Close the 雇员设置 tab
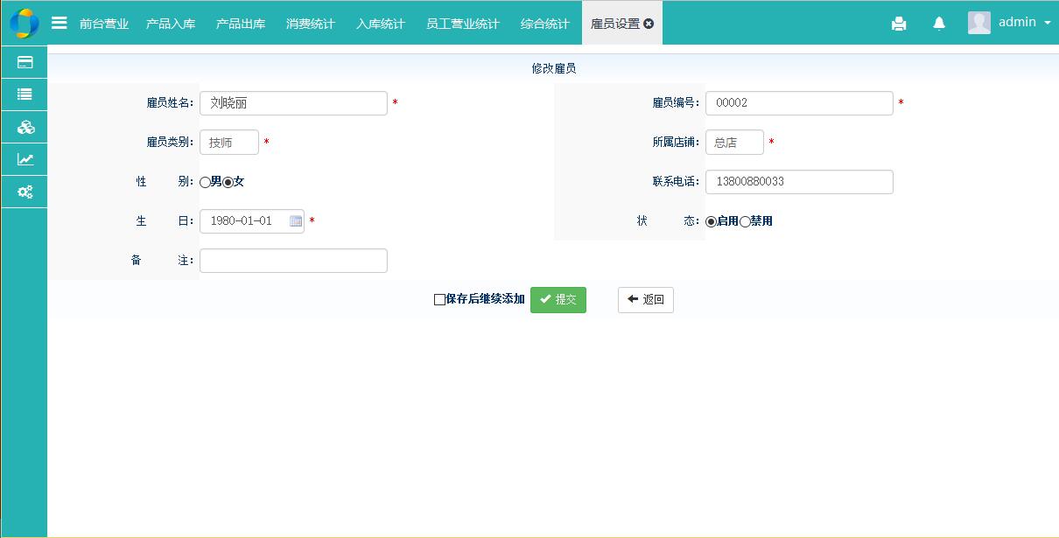Image resolution: width=1059 pixels, height=538 pixels. (x=649, y=24)
